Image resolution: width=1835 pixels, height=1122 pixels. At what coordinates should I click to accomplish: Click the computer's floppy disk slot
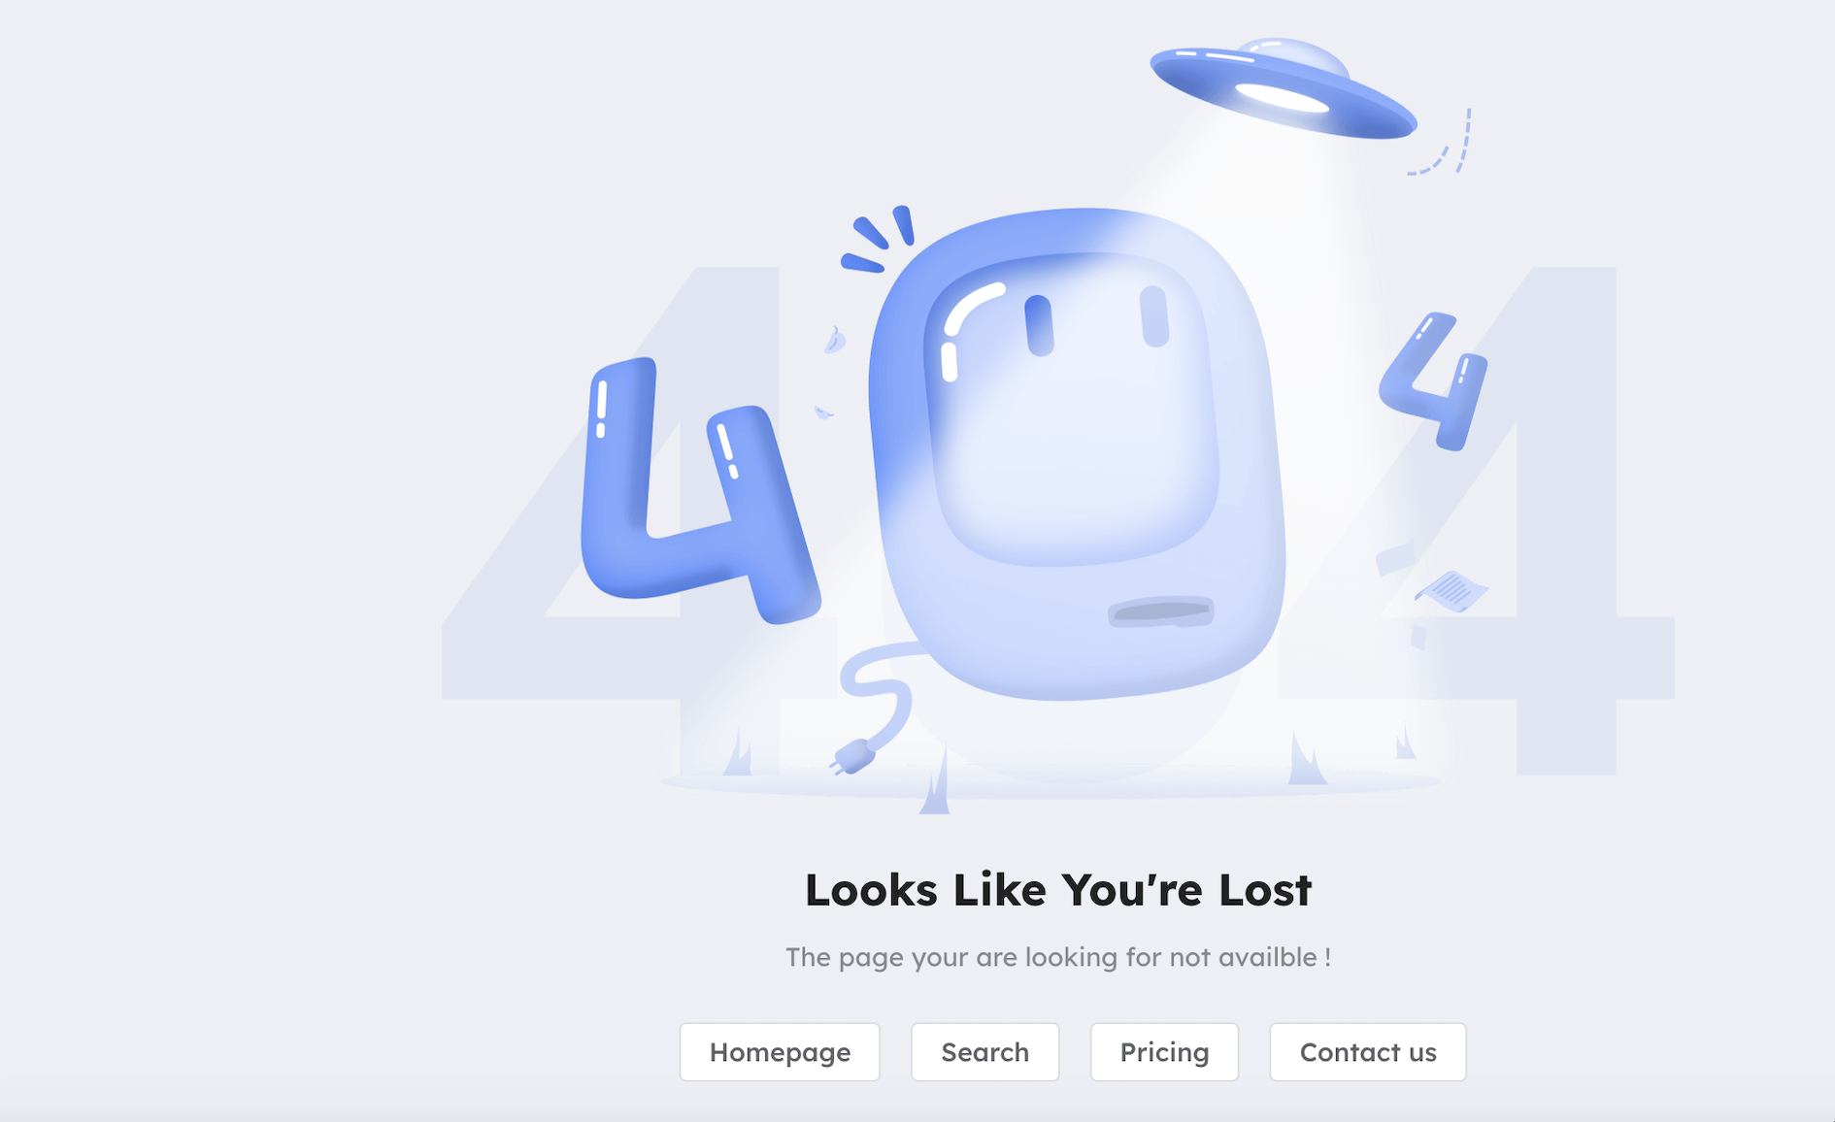pos(1161,611)
